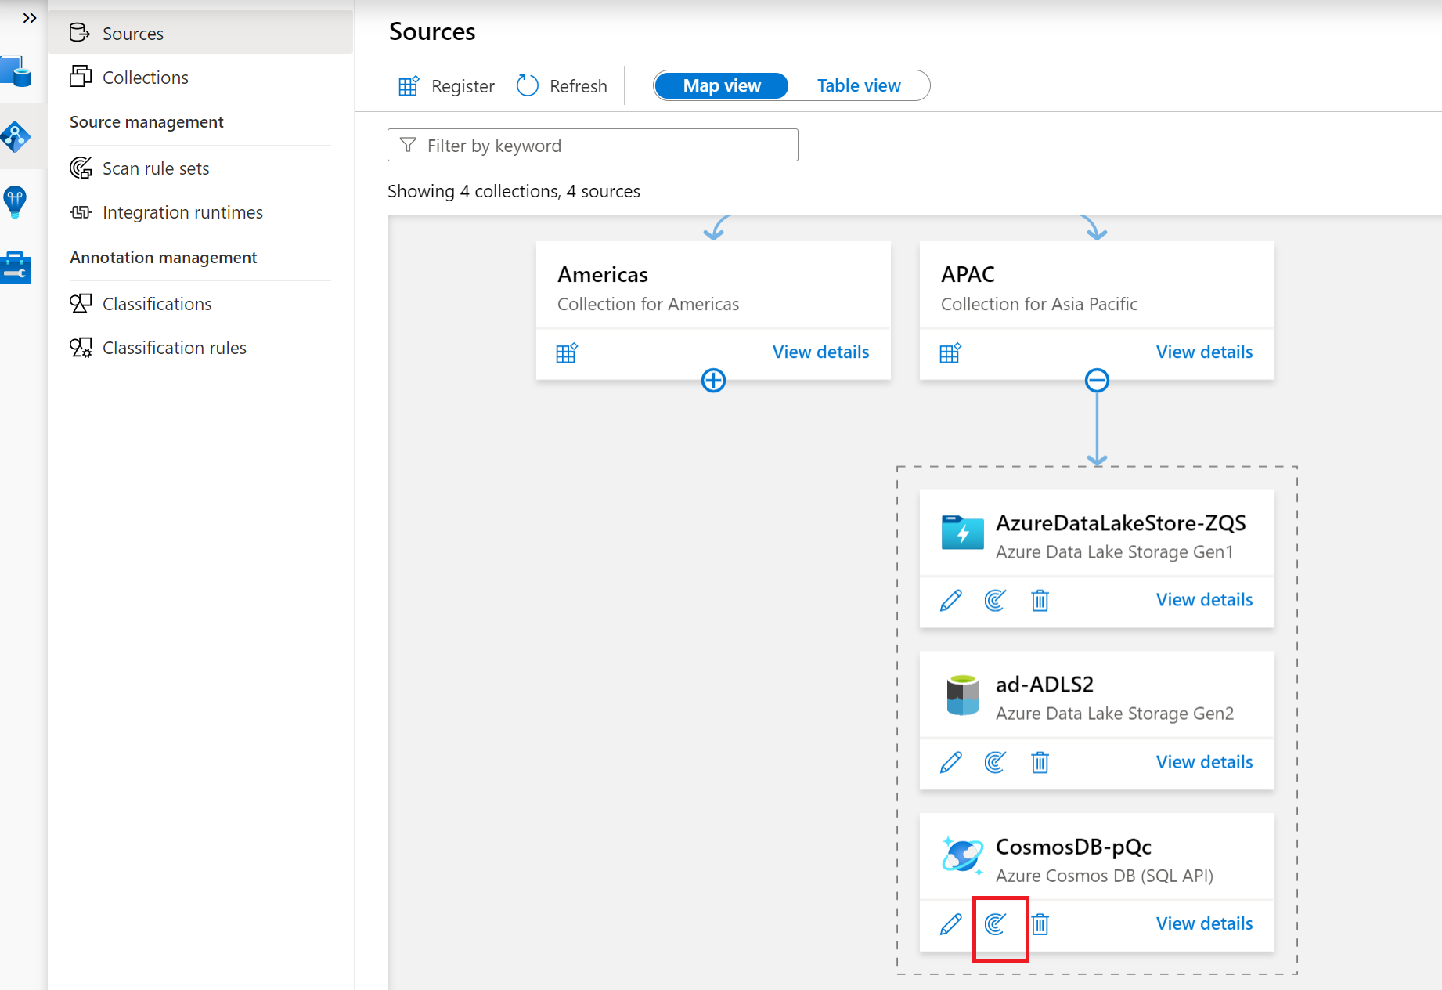This screenshot has width=1442, height=990.
Task: View details of APAC collection
Action: tap(1204, 352)
